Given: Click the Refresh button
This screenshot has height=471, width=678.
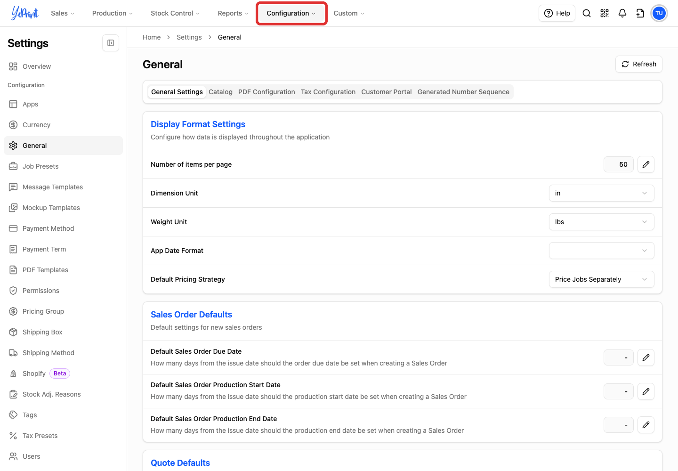Looking at the screenshot, I should coord(639,64).
